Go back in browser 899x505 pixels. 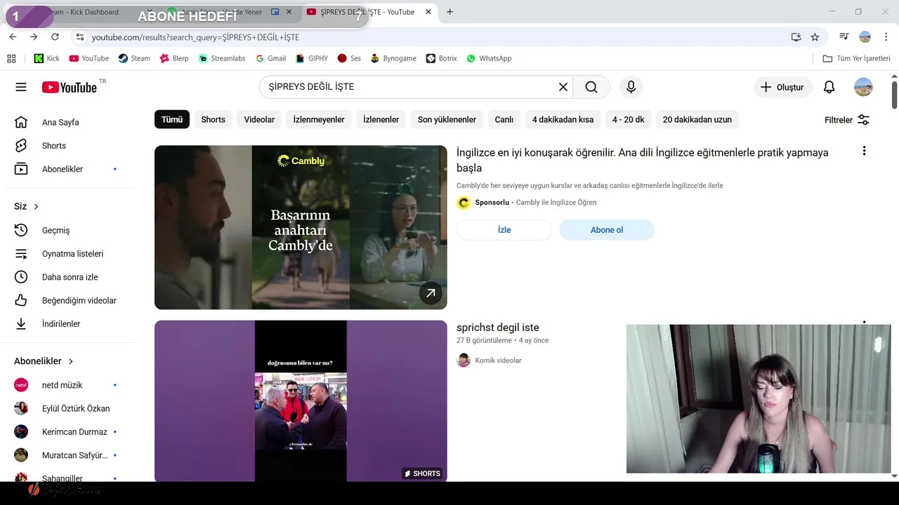click(13, 37)
